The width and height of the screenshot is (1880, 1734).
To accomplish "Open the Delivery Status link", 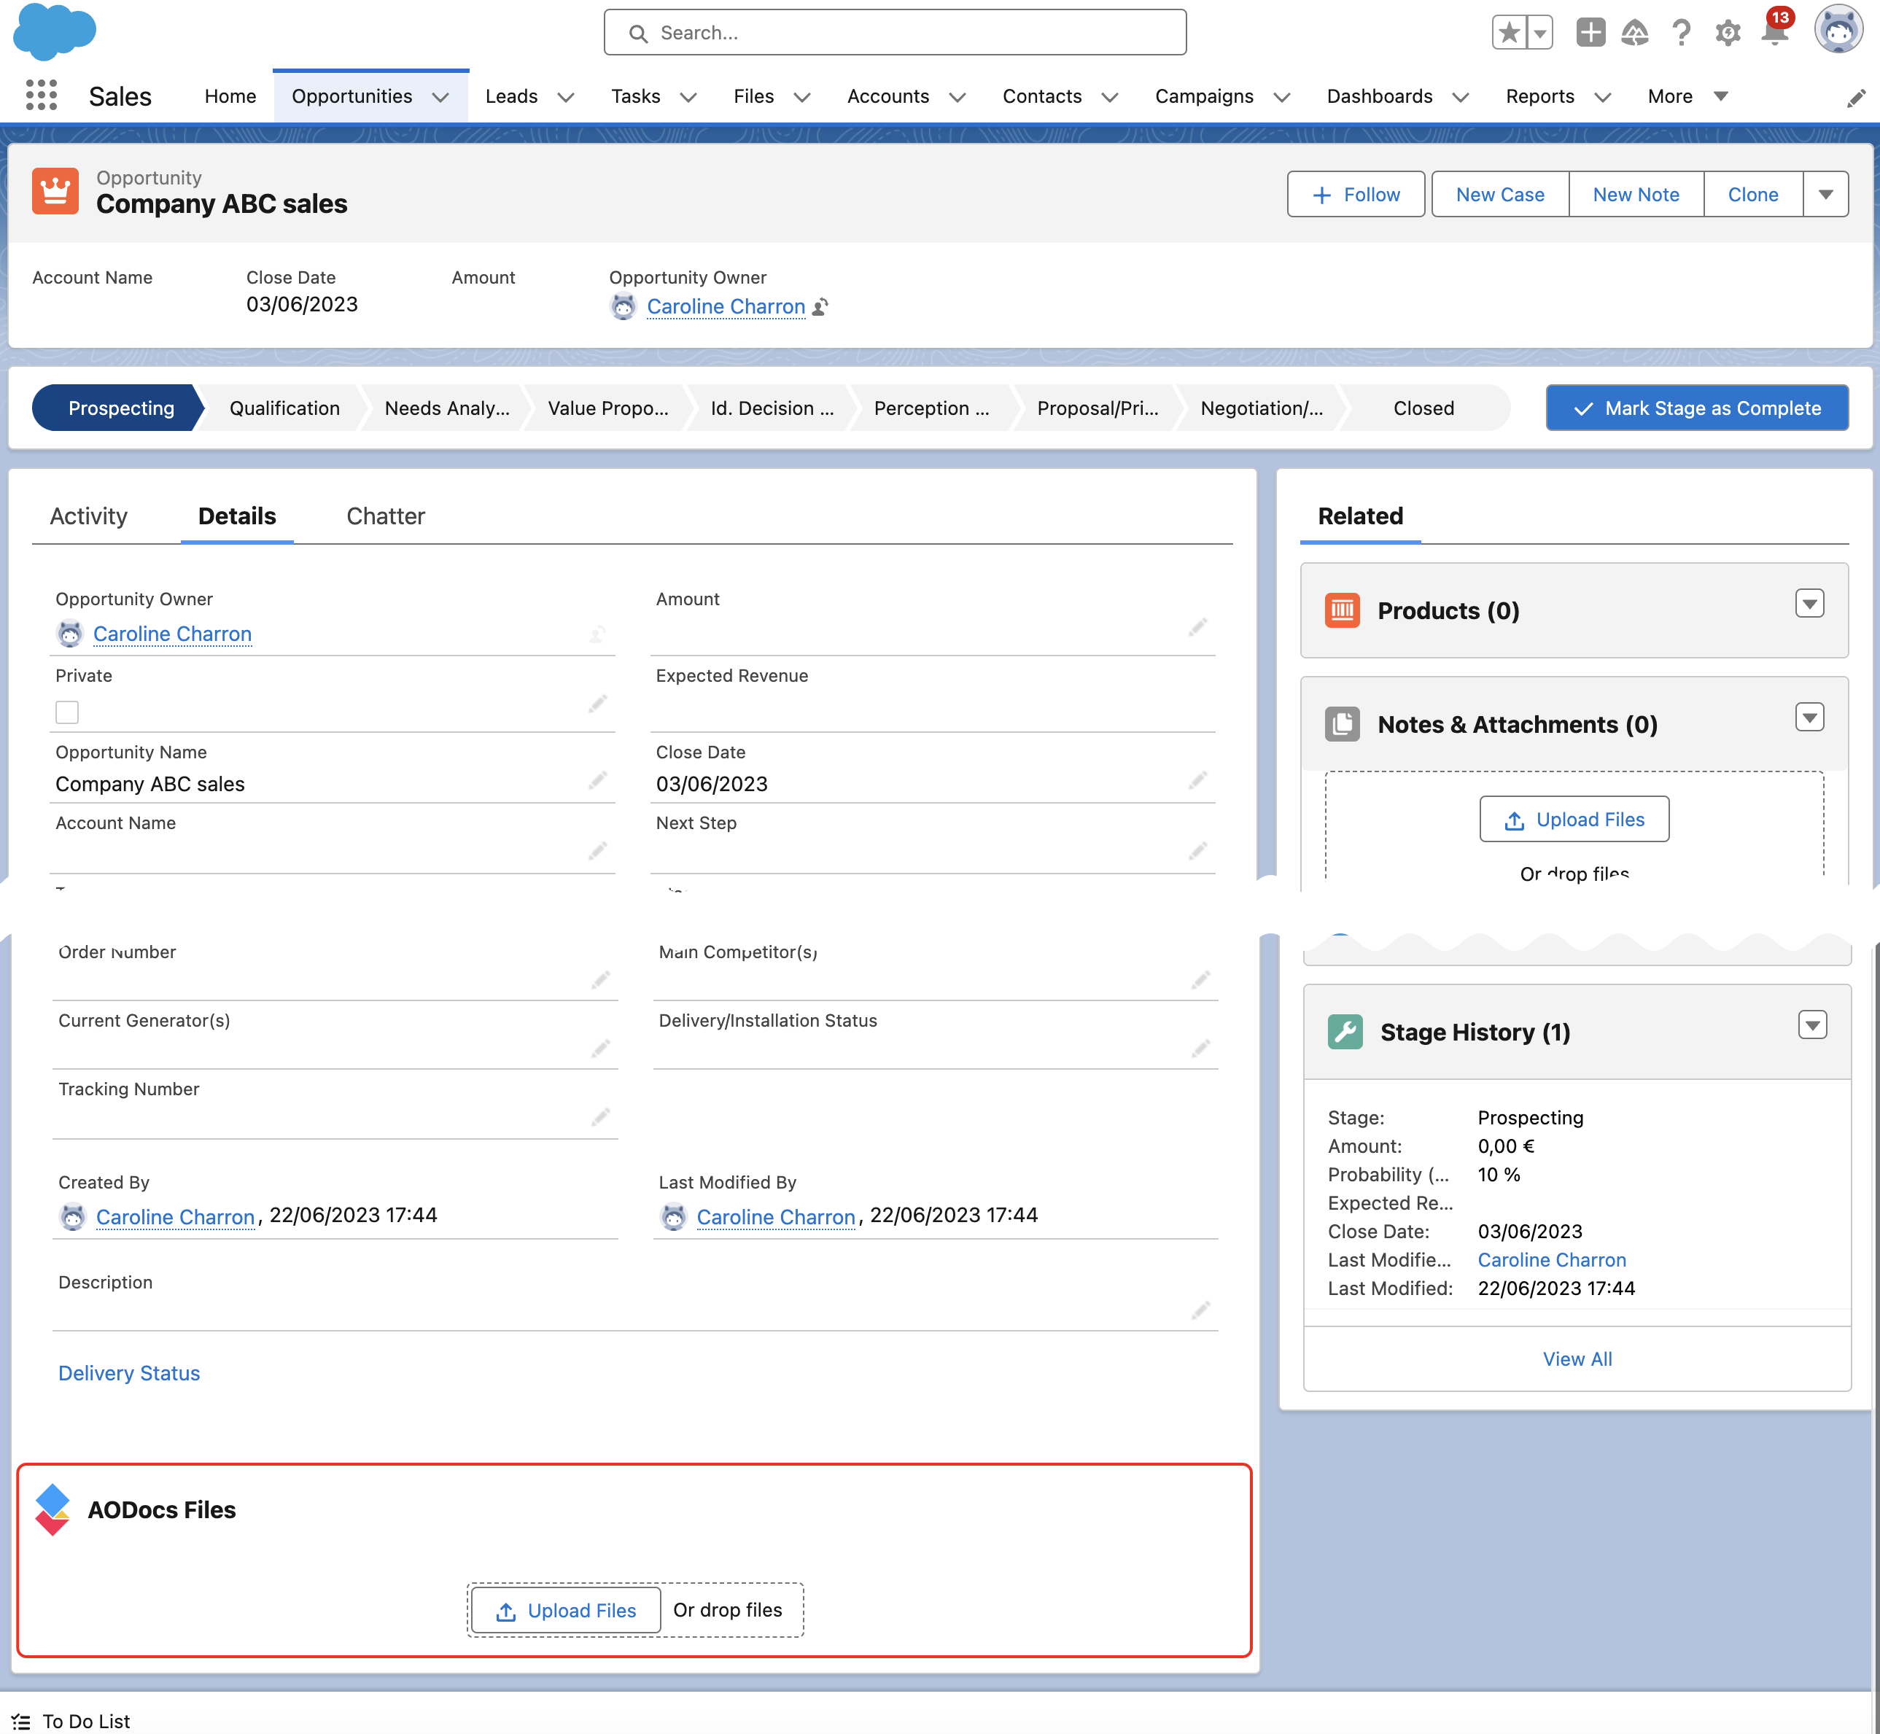I will (x=128, y=1373).
